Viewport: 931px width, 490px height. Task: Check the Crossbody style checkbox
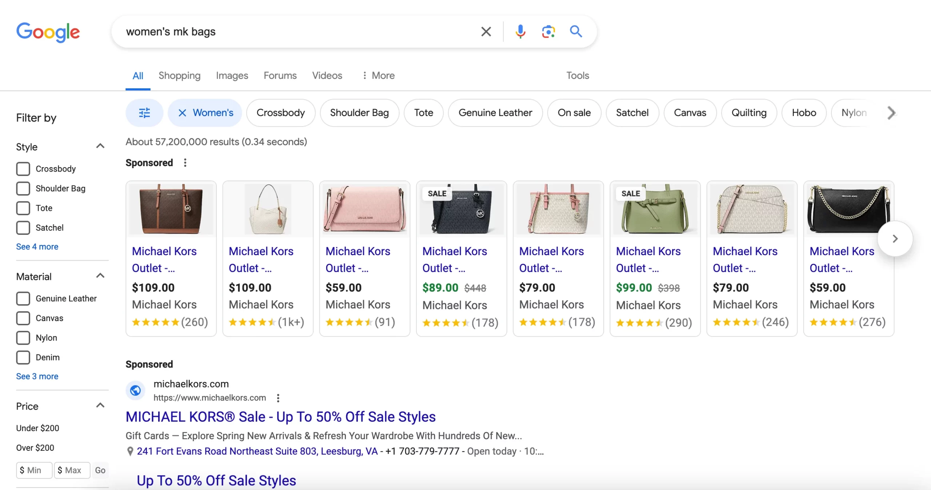pyautogui.click(x=23, y=169)
